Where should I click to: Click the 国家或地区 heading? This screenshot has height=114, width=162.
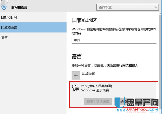(84, 20)
